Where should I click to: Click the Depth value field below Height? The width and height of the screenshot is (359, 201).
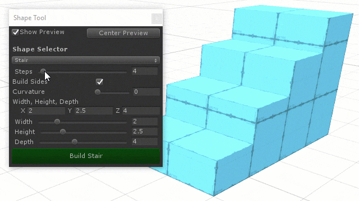point(145,141)
